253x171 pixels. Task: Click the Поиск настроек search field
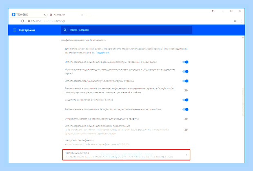pyautogui.click(x=126, y=30)
